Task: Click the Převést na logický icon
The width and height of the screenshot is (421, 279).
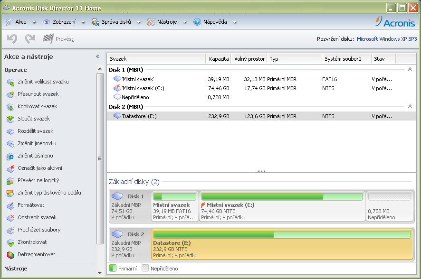Action: [10, 181]
